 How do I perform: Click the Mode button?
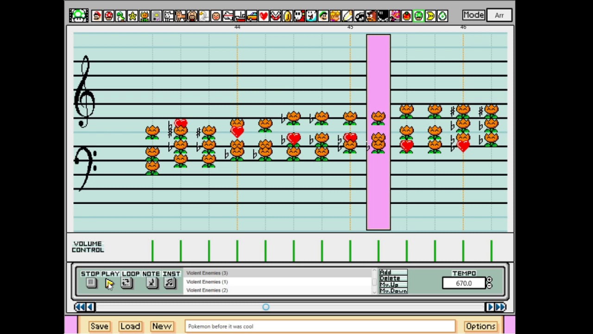pyautogui.click(x=473, y=15)
